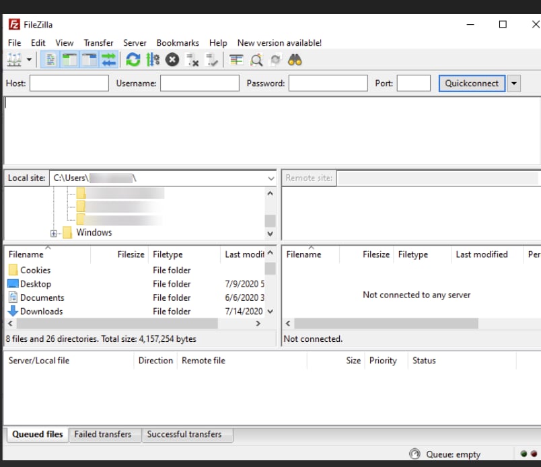Sort remote list by Filename column
The image size is (541, 467).
pos(310,254)
